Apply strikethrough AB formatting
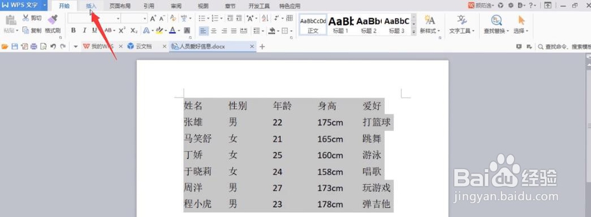Screen dimensions: 591x217 108,30
